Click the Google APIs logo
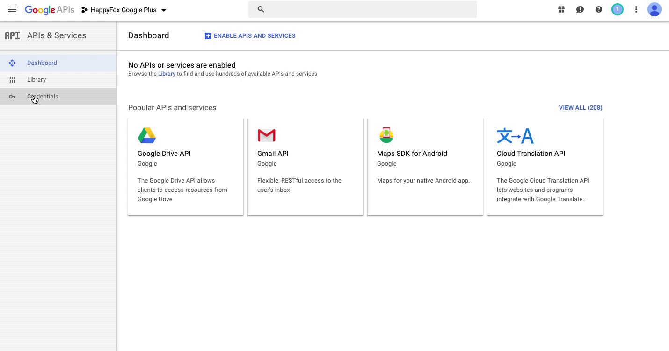This screenshot has height=351, width=669. click(49, 9)
